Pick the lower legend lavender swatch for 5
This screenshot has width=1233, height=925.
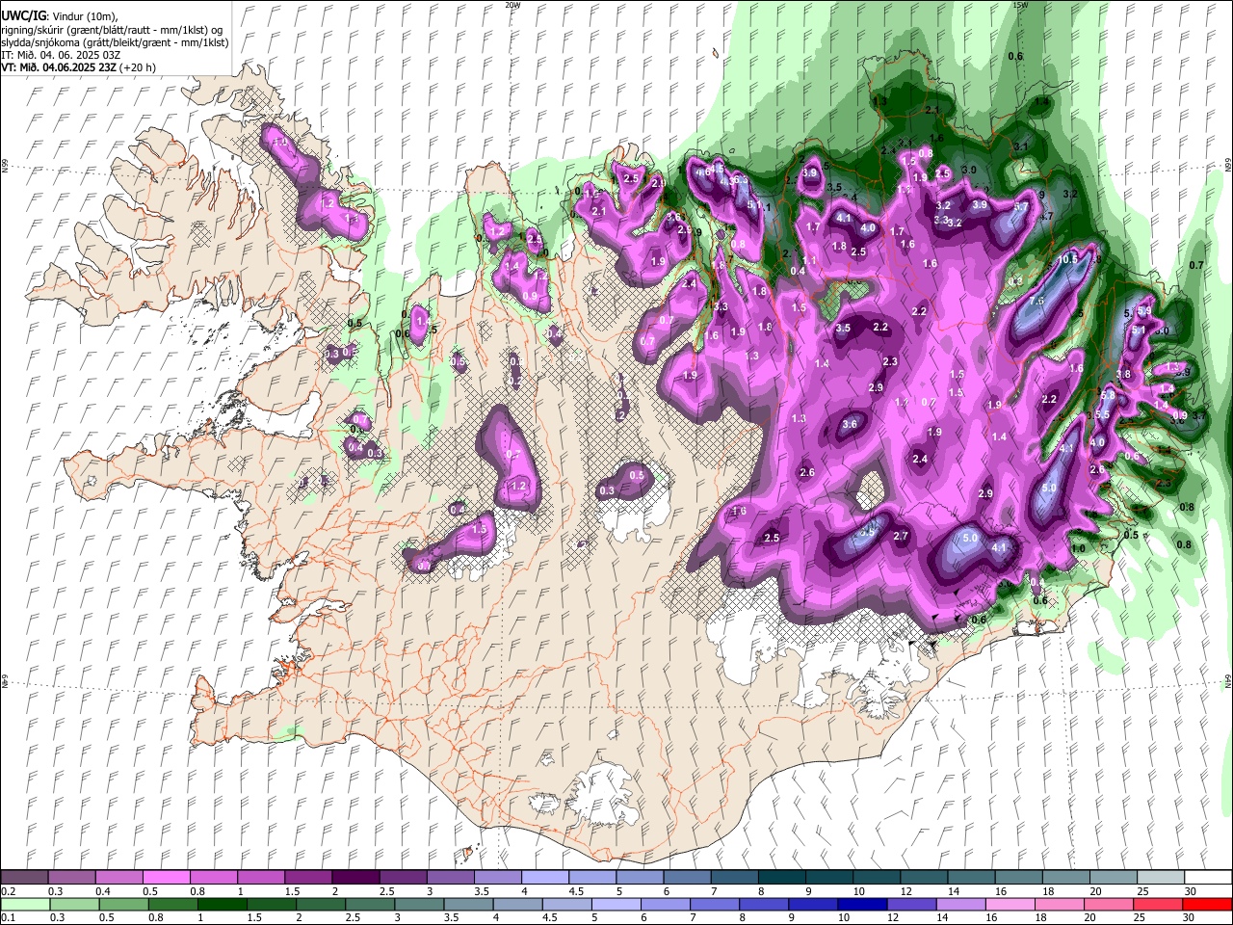click(x=616, y=904)
